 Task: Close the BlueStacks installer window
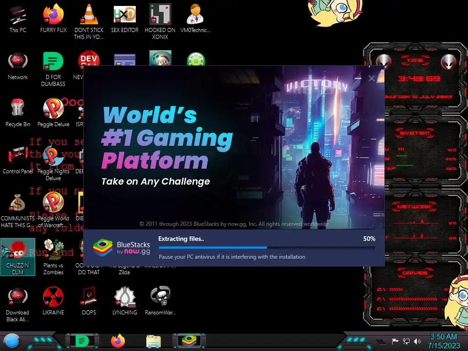tap(371, 78)
